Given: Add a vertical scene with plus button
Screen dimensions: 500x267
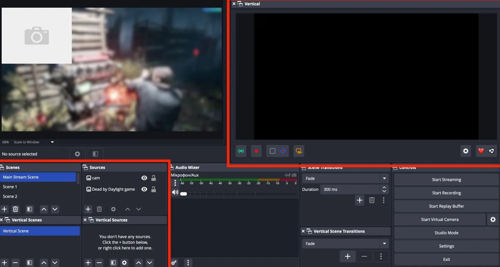Looking at the screenshot, I should pyautogui.click(x=4, y=263).
